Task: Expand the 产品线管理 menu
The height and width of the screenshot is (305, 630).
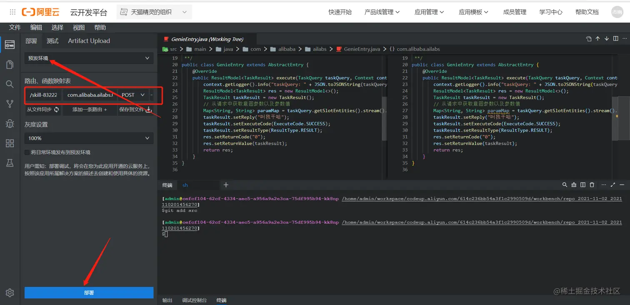Action: click(382, 12)
